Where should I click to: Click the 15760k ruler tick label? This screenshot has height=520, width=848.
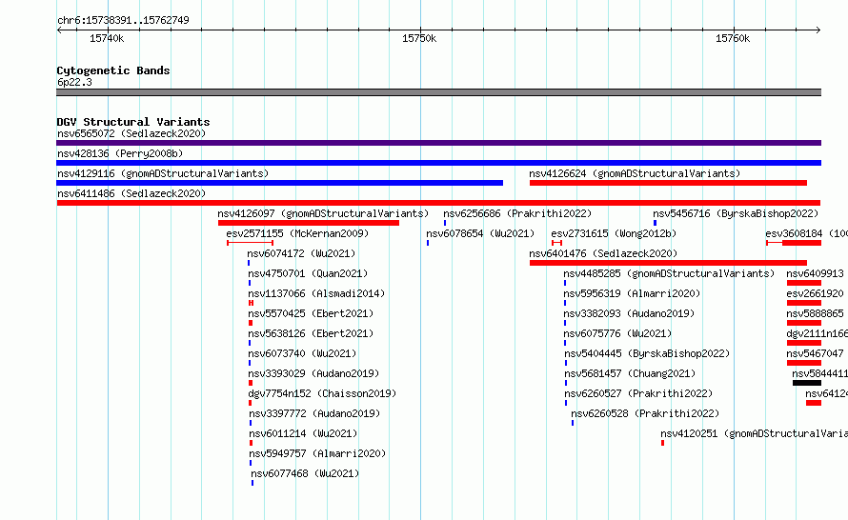click(733, 38)
